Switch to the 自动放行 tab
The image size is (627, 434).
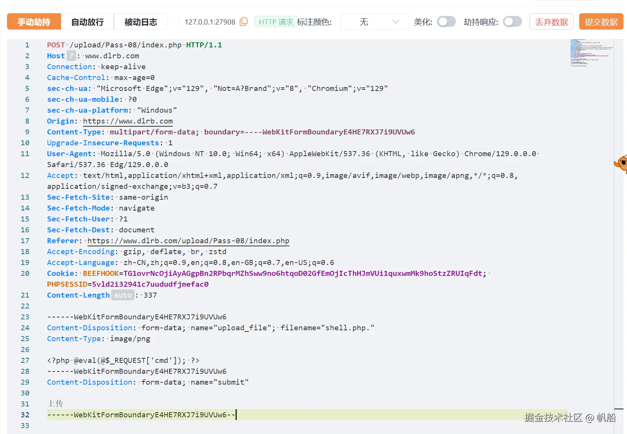pos(87,22)
